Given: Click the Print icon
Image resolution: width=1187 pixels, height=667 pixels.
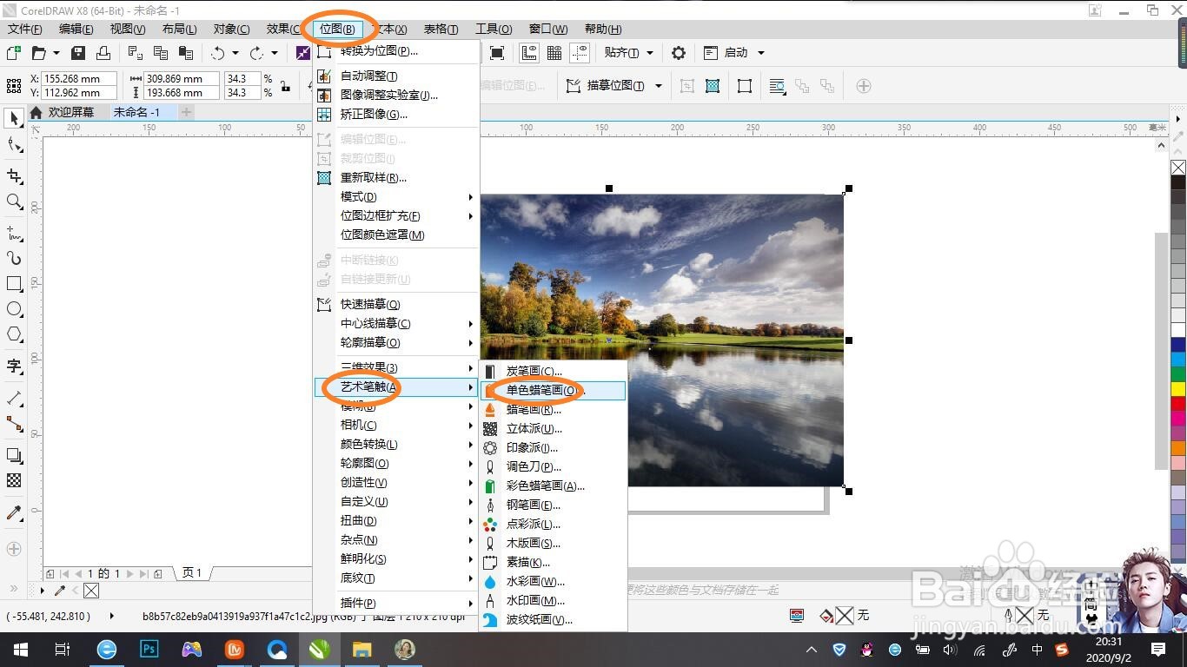Looking at the screenshot, I should point(103,53).
